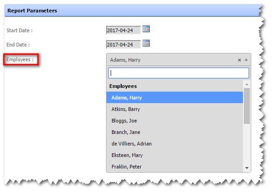This screenshot has height=192, width=272.
Task: Open the End Date calendar picker
Action: coord(146,43)
